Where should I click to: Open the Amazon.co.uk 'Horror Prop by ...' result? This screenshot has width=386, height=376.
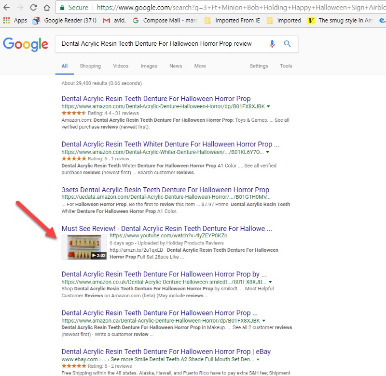pos(164,274)
